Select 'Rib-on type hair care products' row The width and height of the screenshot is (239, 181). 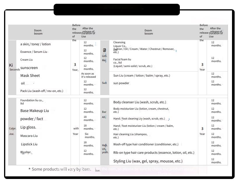pos(154,153)
